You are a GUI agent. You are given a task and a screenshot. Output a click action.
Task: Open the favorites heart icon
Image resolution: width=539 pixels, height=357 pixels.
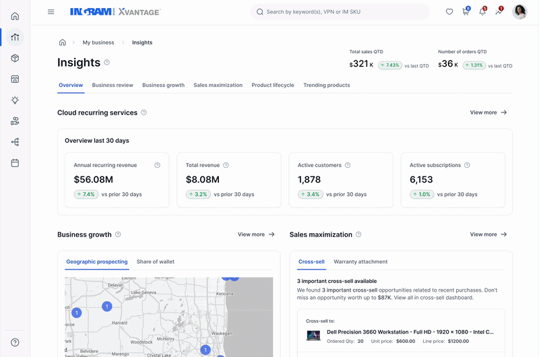[449, 11]
